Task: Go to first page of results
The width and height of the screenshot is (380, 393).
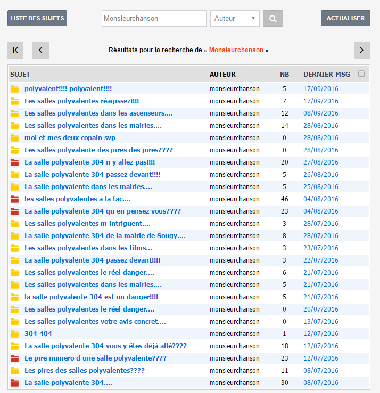Action: pyautogui.click(x=15, y=50)
